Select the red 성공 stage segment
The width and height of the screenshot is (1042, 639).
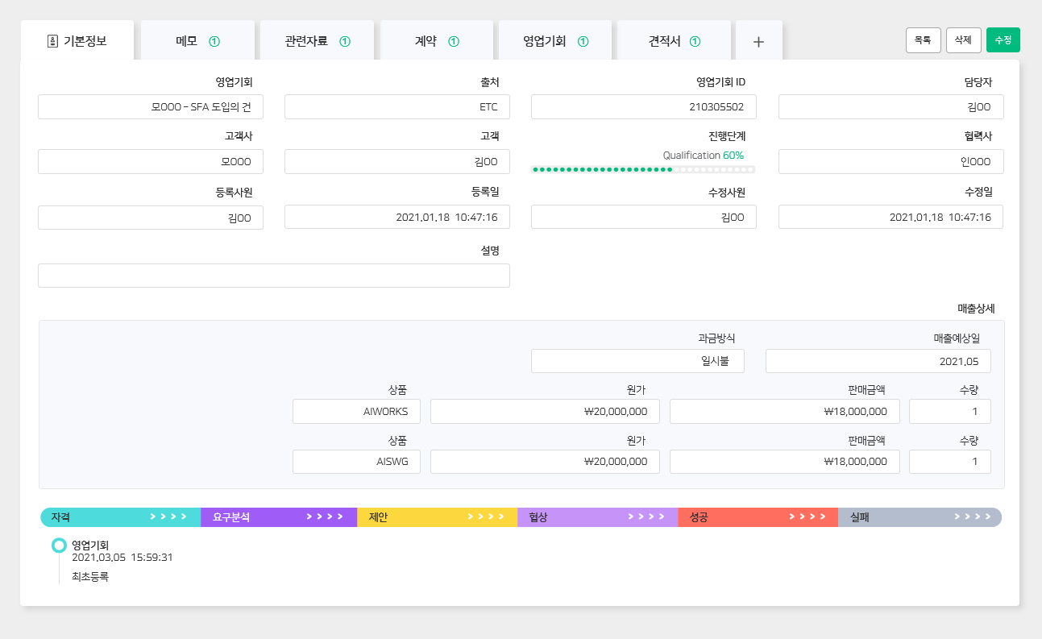tap(758, 517)
